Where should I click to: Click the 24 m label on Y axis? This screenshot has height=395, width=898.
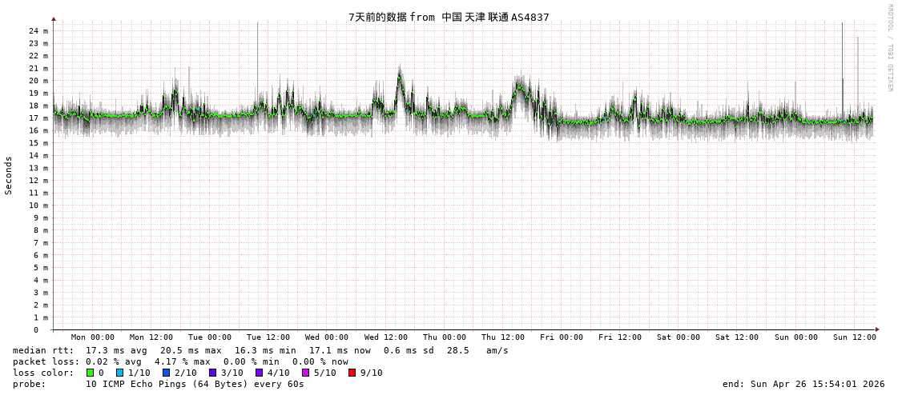38,31
